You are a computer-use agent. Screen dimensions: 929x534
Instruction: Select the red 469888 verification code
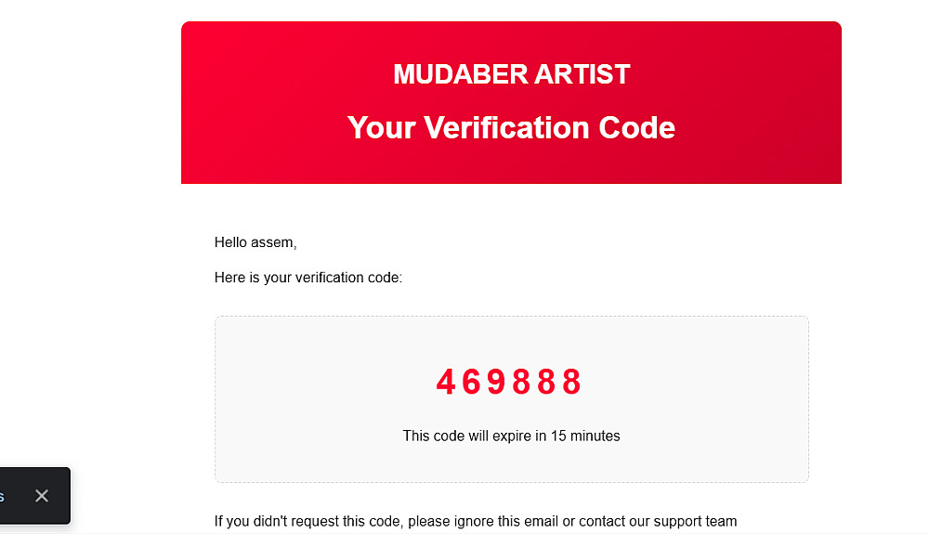[509, 383]
